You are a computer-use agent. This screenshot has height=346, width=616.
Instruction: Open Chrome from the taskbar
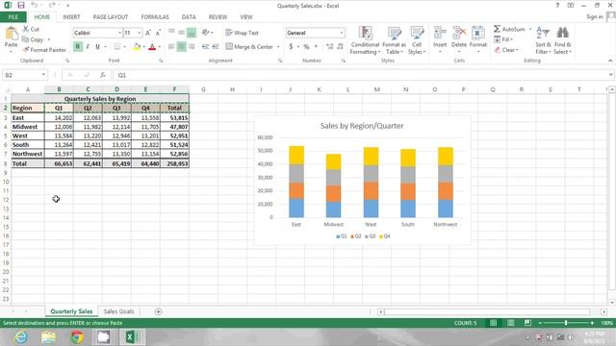pyautogui.click(x=77, y=337)
